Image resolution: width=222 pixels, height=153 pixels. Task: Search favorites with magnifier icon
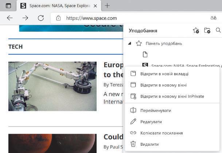218,30
